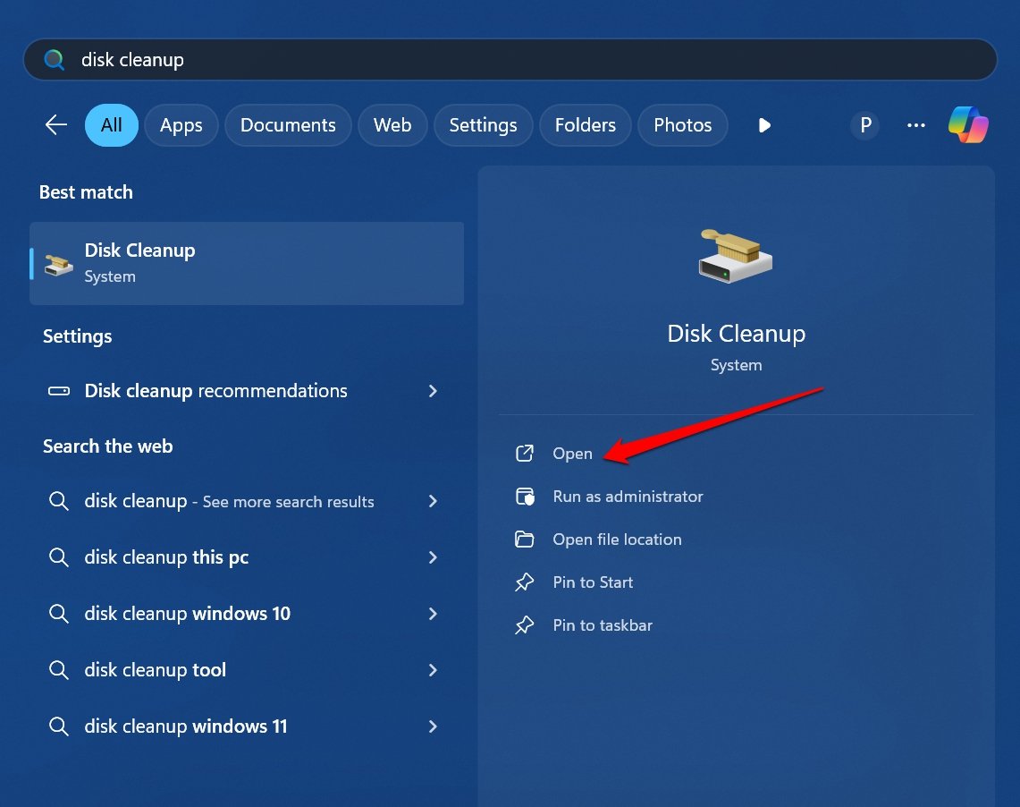1020x807 pixels.
Task: Click the 'Disk Cleanup' title in preview pane
Action: click(x=737, y=334)
